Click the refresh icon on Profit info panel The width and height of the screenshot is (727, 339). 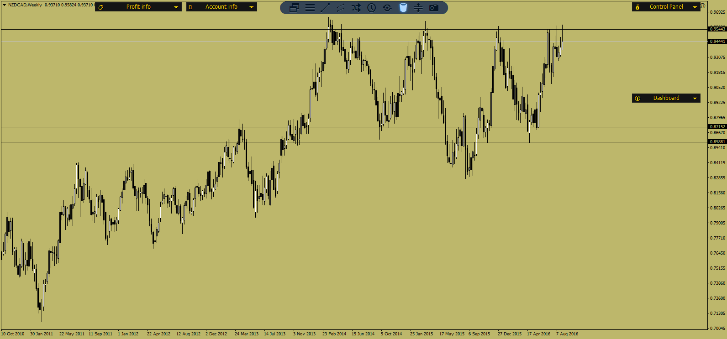100,7
